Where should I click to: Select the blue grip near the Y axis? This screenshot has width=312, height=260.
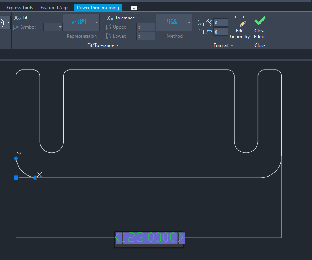click(16, 159)
